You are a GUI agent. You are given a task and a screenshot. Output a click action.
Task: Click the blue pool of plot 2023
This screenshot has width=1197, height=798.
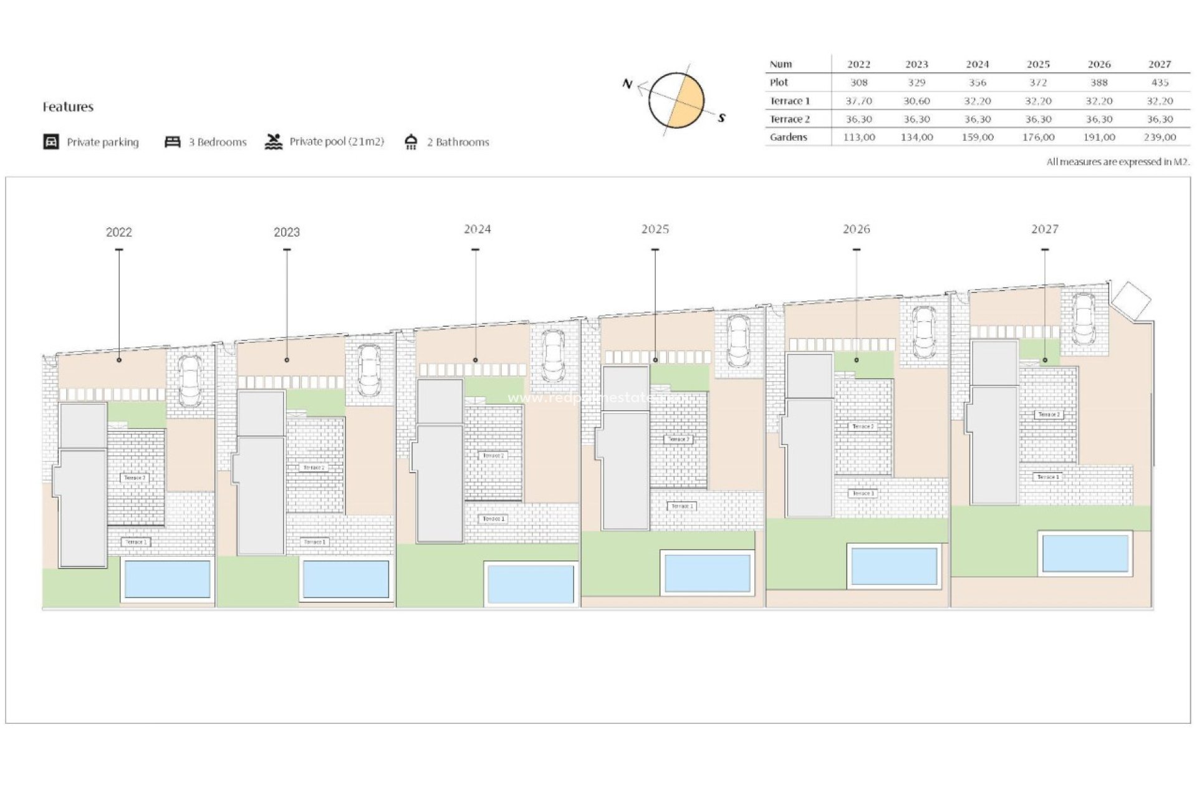[x=345, y=579]
